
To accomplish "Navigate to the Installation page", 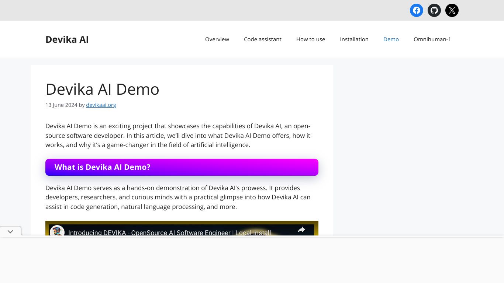I will tap(354, 39).
